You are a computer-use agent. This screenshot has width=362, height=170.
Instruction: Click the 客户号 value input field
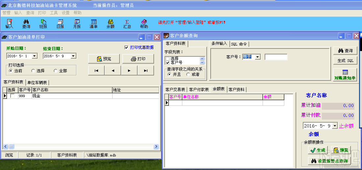276,57
